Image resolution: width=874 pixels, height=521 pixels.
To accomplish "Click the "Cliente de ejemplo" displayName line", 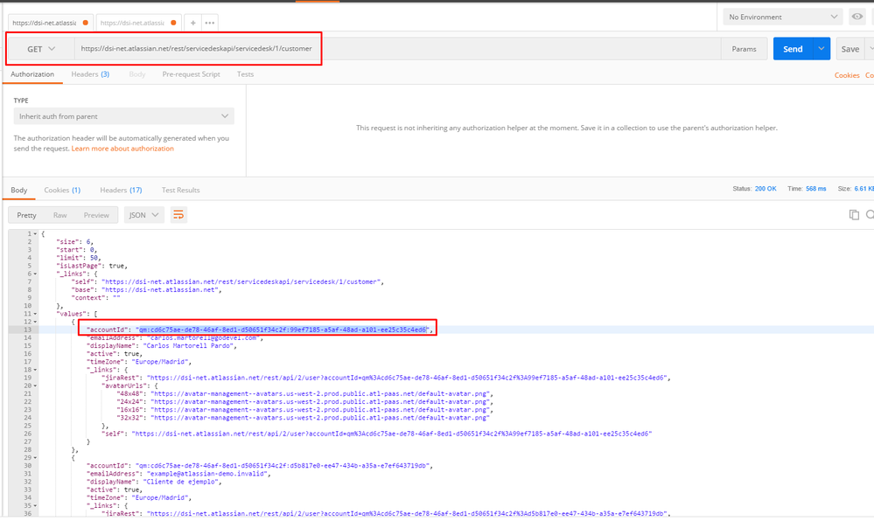I will pyautogui.click(x=154, y=482).
